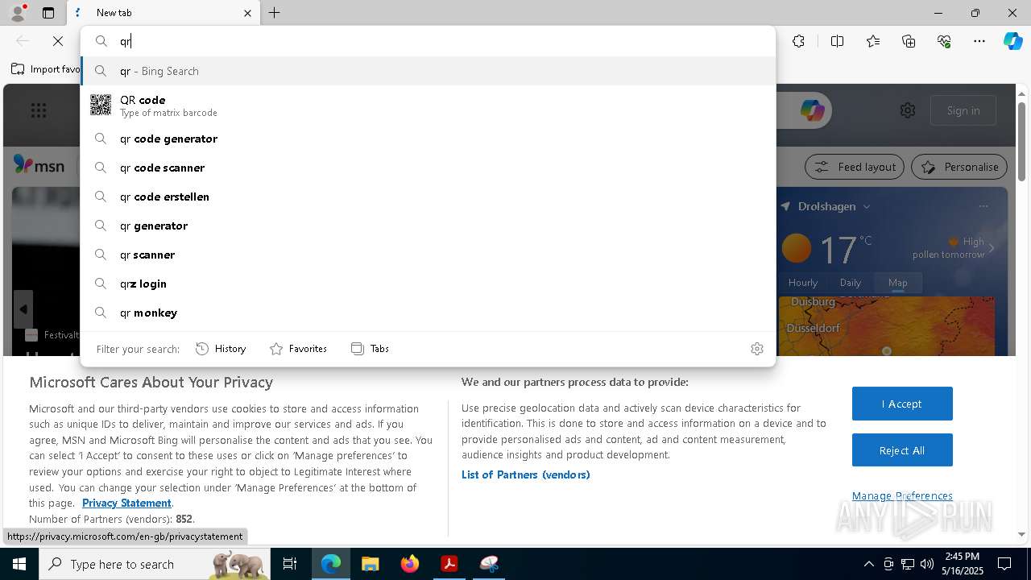The width and height of the screenshot is (1031, 580).
Task: Open the browser profile icon
Action: click(x=18, y=13)
